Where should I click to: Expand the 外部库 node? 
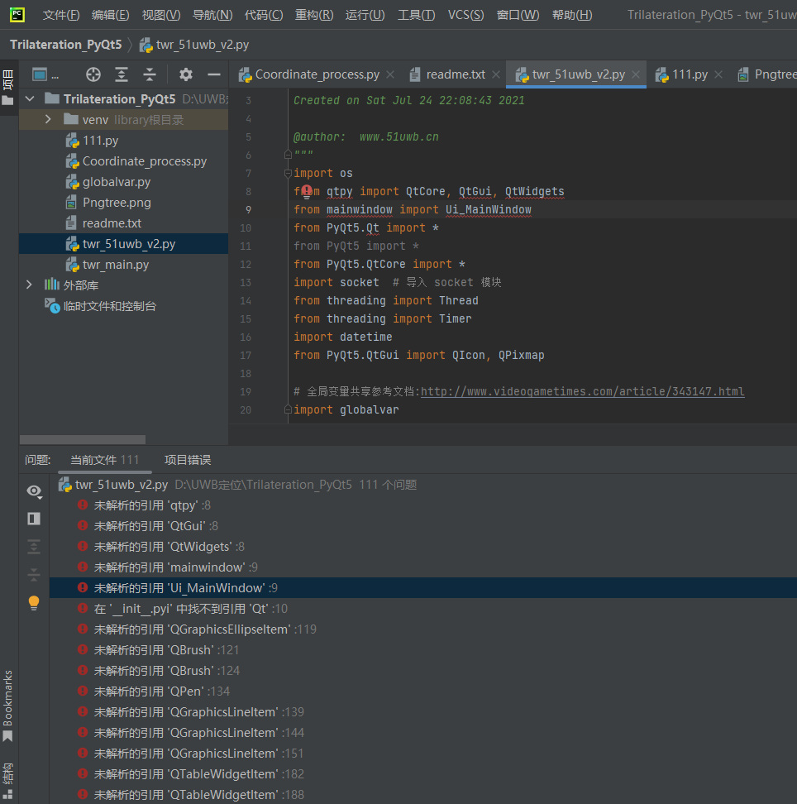point(30,285)
